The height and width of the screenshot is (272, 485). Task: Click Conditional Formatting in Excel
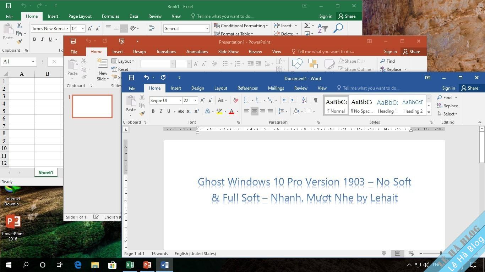point(241,26)
